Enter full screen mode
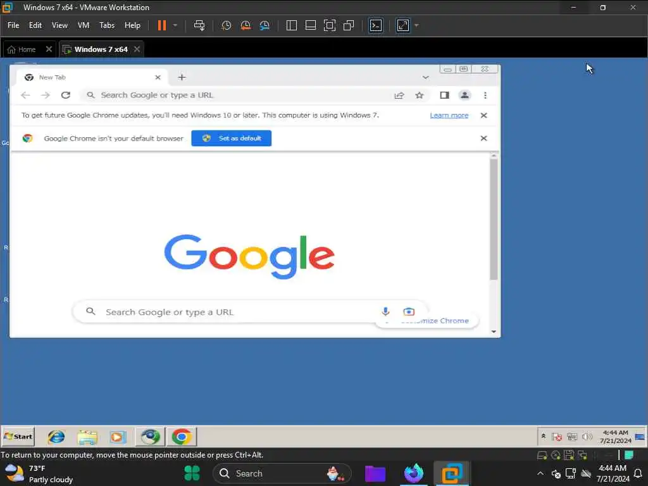This screenshot has height=486, width=648. 329,25
